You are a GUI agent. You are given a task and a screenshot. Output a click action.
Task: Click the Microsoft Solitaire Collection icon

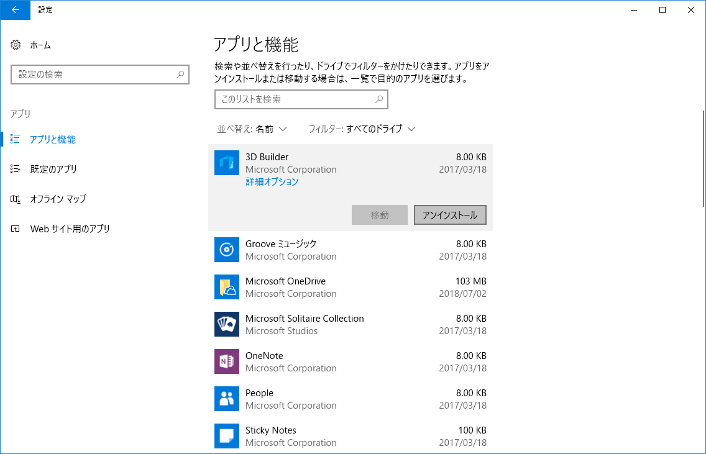point(226,324)
